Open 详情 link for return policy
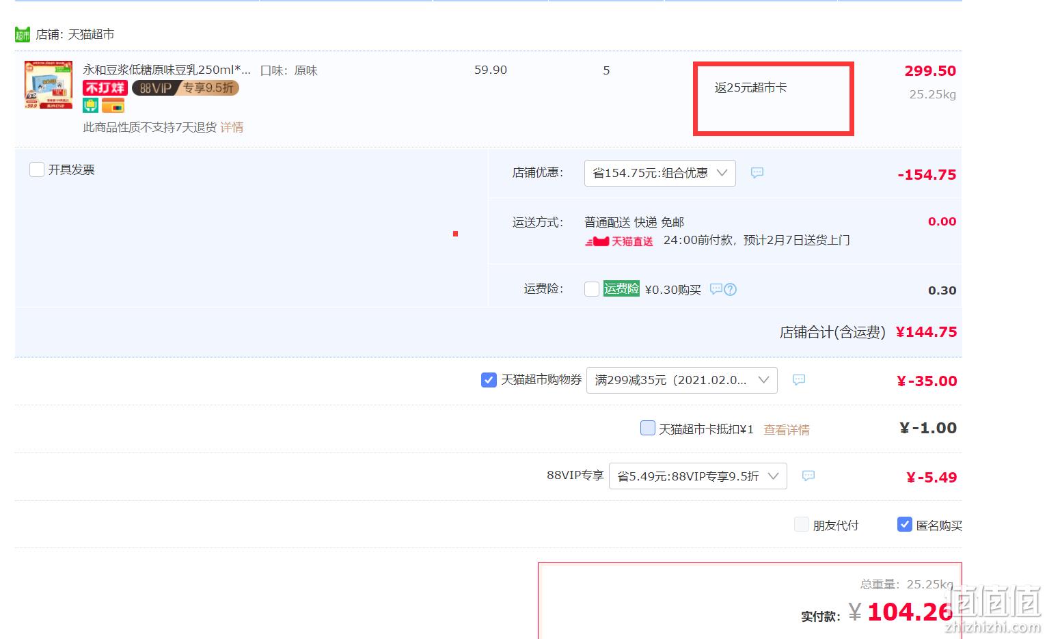 pos(232,127)
